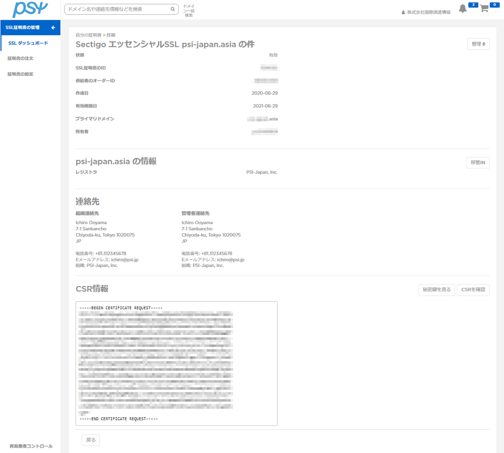This screenshot has height=453, width=504.
Task: Open the notifications bell icon
Action: pos(463,9)
